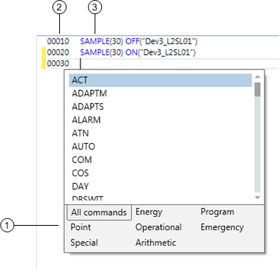Click the scroll up arrow of command list
This screenshot has width=280, height=270.
257,77
